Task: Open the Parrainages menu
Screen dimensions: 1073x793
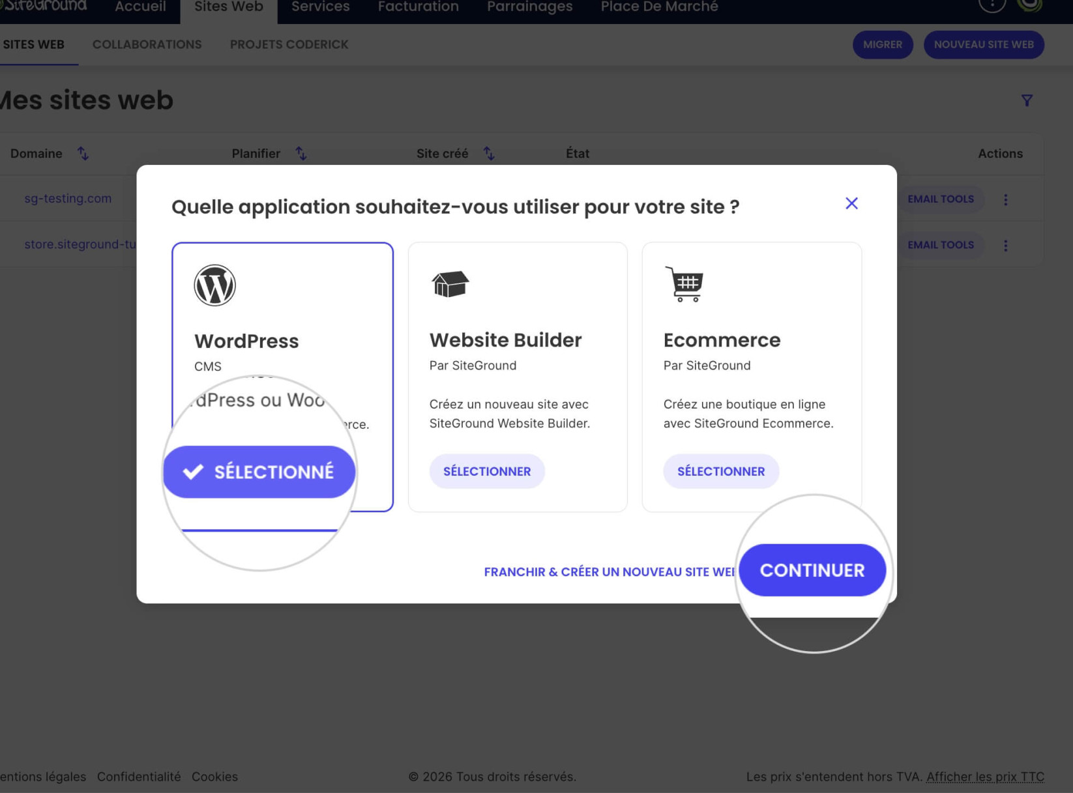Action: pos(530,7)
